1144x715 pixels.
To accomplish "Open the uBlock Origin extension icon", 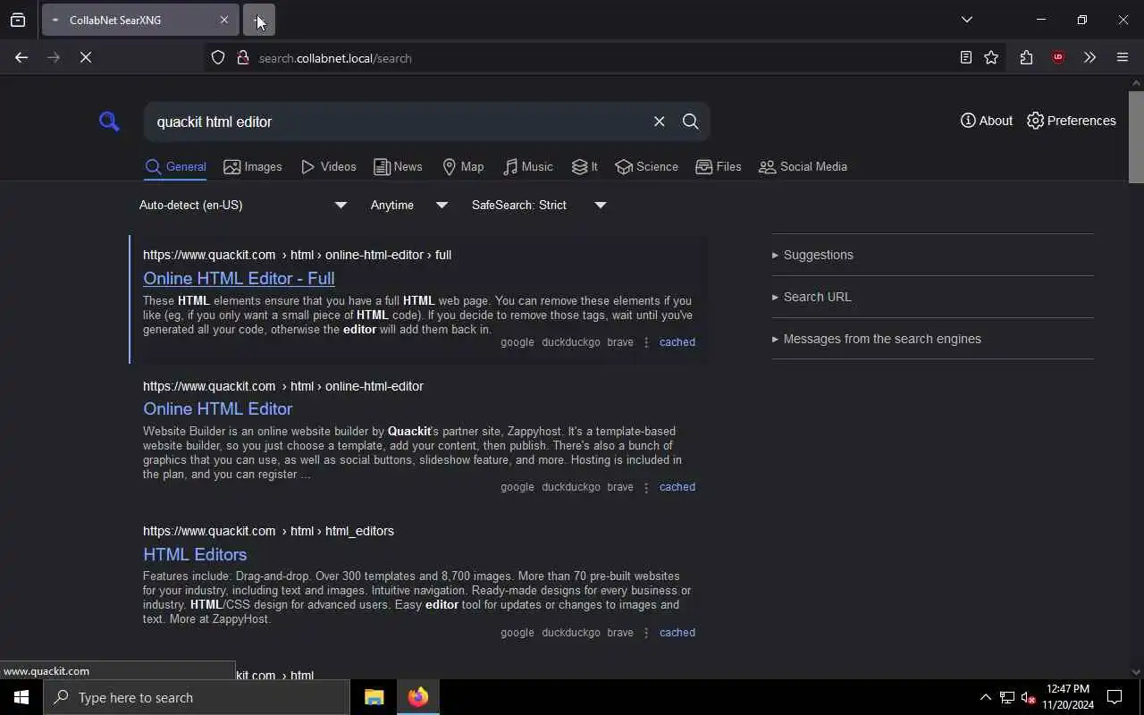I will point(1058,57).
